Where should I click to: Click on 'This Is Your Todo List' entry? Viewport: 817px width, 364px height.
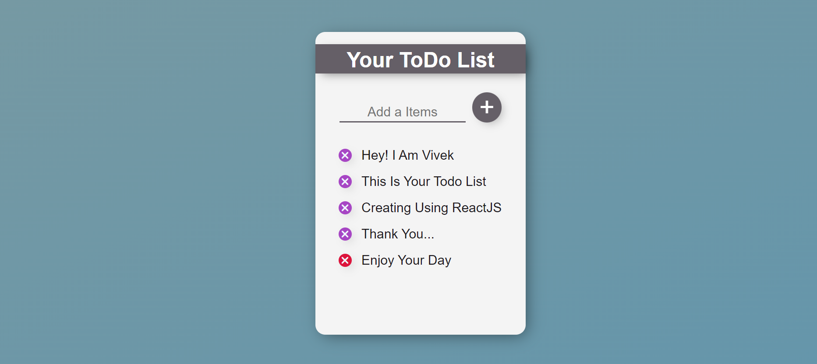coord(423,182)
